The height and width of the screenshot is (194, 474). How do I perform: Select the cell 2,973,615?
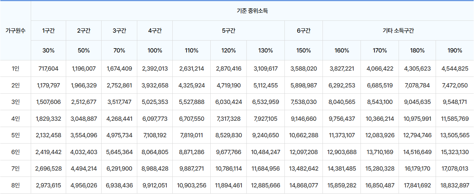pyautogui.click(x=48, y=185)
